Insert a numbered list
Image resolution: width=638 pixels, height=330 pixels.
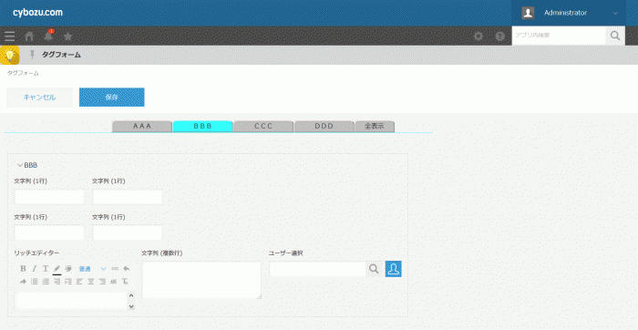(x=46, y=281)
